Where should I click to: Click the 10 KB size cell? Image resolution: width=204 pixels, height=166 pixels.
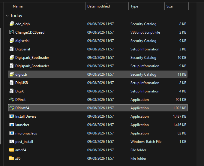[182, 58]
